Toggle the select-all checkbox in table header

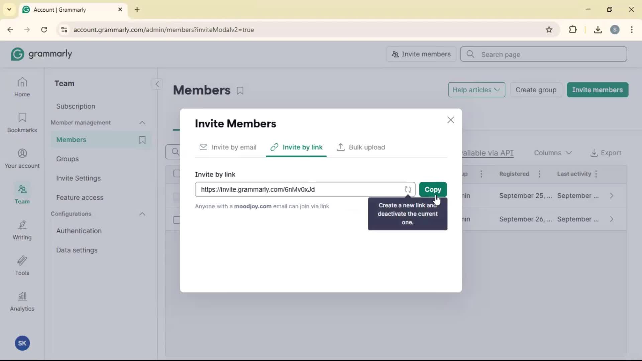point(177,173)
